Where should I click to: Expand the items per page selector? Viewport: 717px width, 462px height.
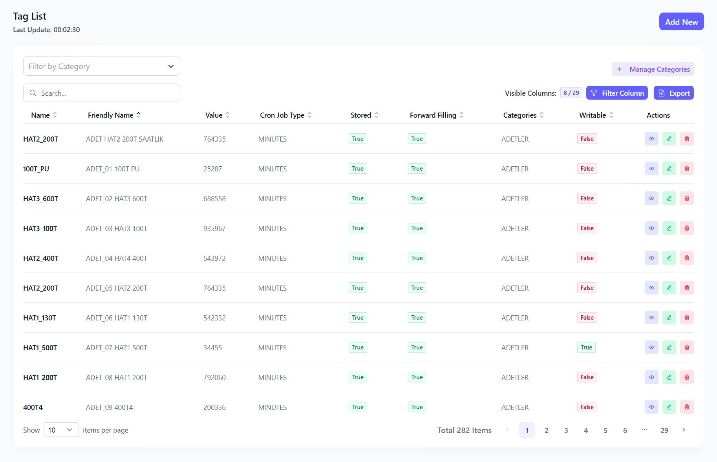[61, 430]
